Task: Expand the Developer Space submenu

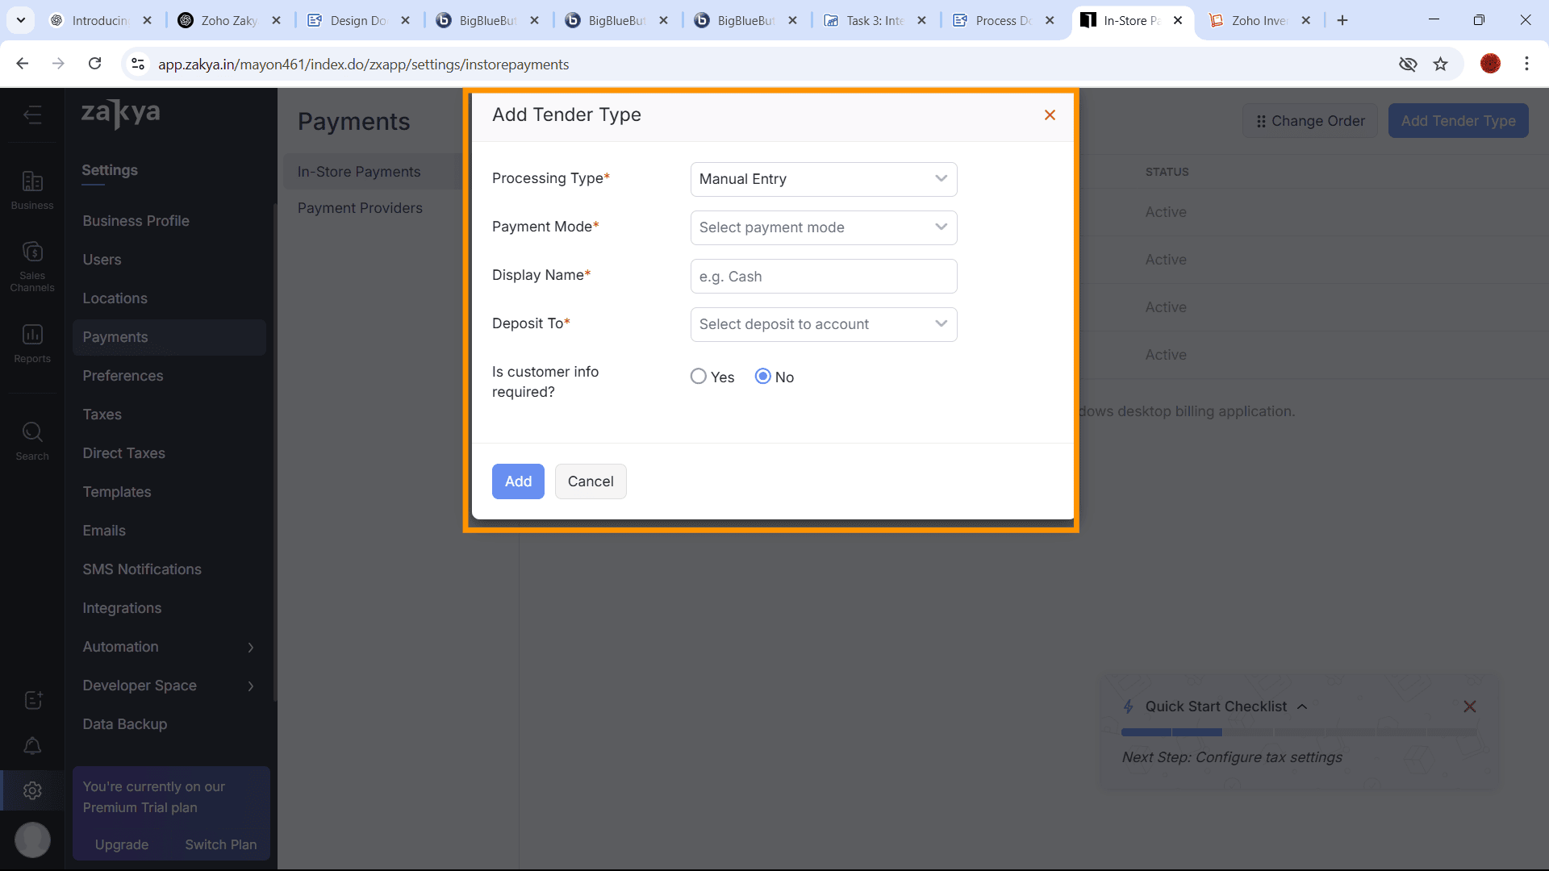Action: click(251, 686)
